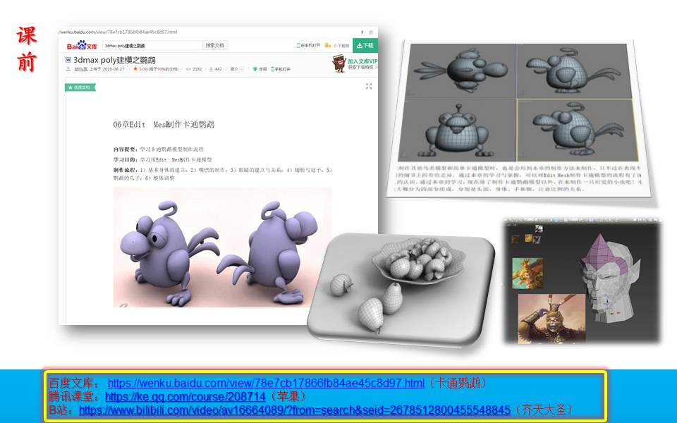Click the green 下载 download button

(365, 45)
